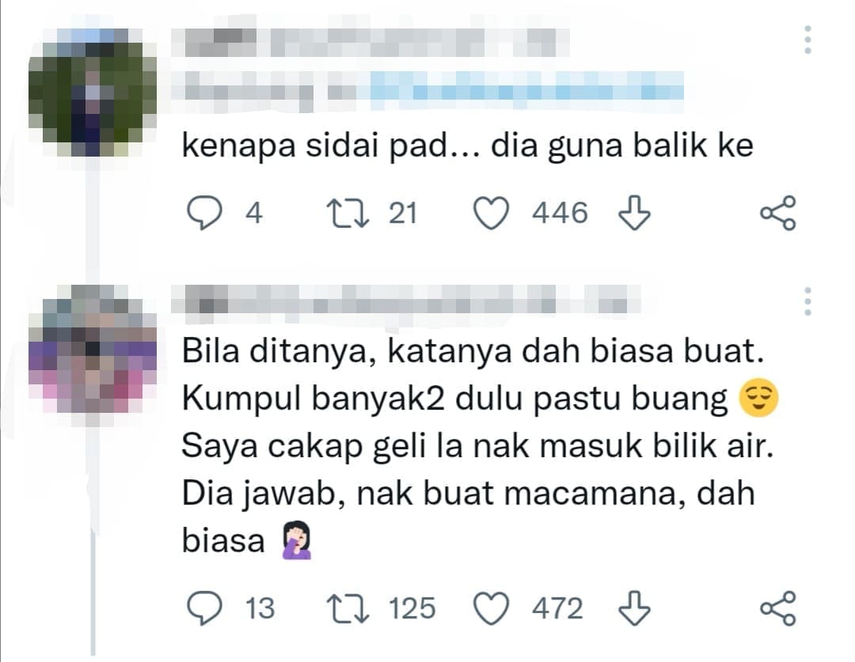View the 13 replies count on second tweet
855x662 pixels.
point(260,608)
